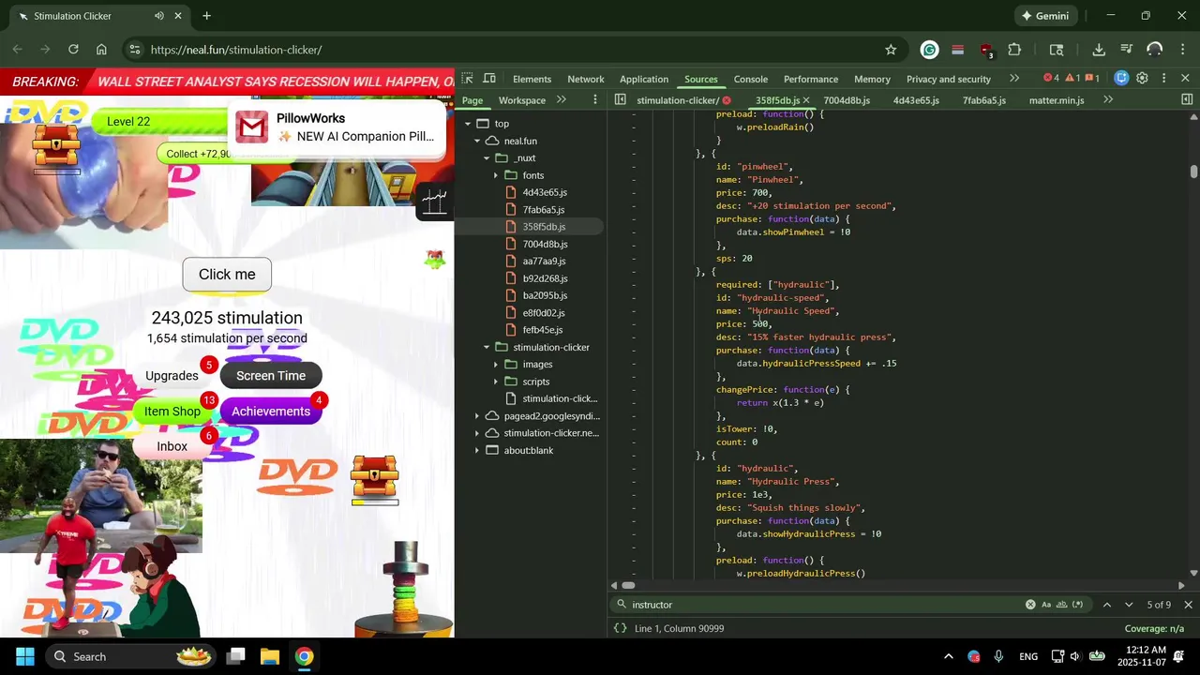1200x675 pixels.
Task: Click the errors count indicator
Action: 1051,79
